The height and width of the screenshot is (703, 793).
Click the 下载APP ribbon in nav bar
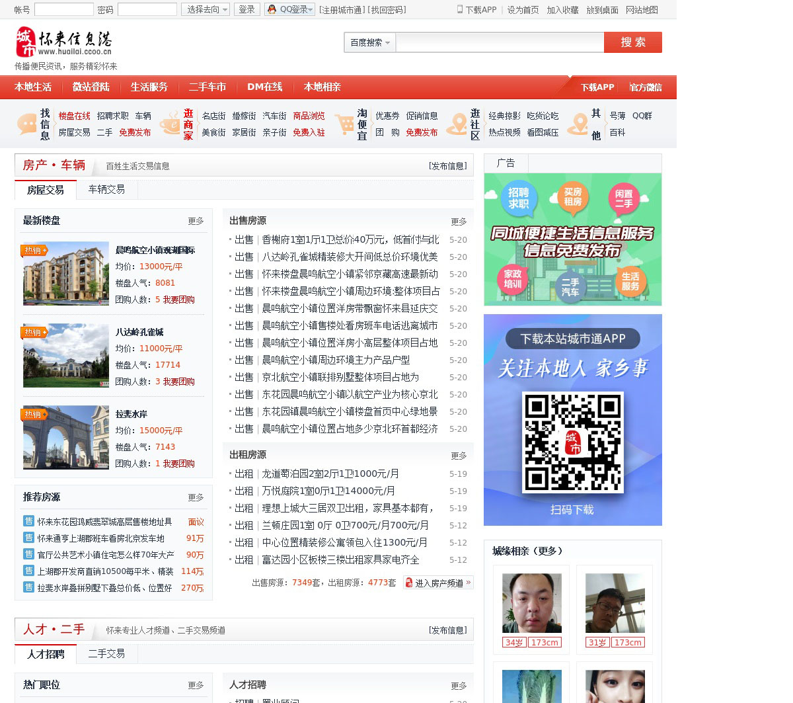pos(597,87)
